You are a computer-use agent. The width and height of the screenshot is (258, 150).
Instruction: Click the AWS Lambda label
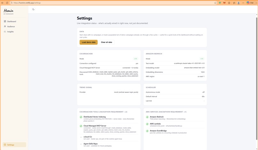click(x=155, y=124)
